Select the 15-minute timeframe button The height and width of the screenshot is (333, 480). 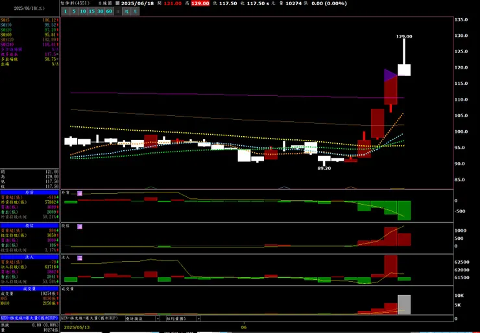click(91, 12)
